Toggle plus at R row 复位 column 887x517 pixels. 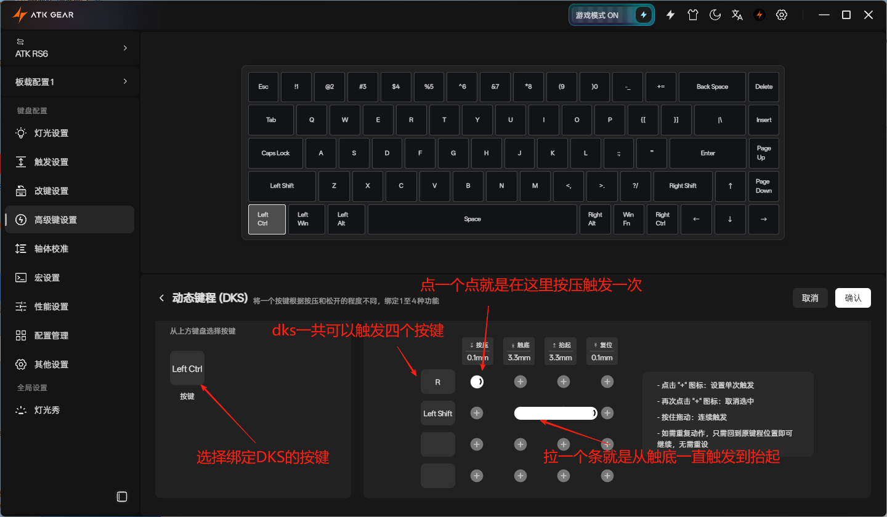pos(607,382)
